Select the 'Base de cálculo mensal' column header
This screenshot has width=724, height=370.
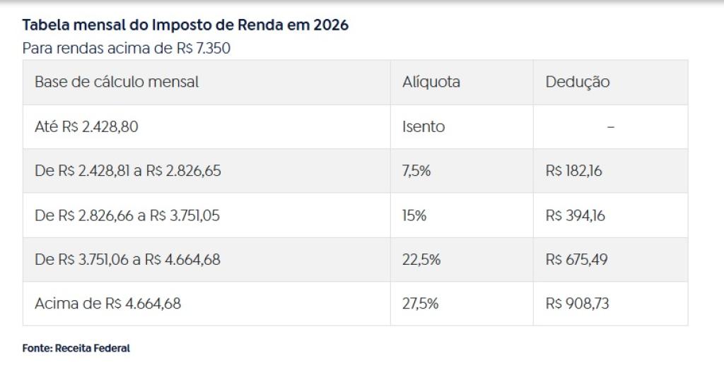117,82
